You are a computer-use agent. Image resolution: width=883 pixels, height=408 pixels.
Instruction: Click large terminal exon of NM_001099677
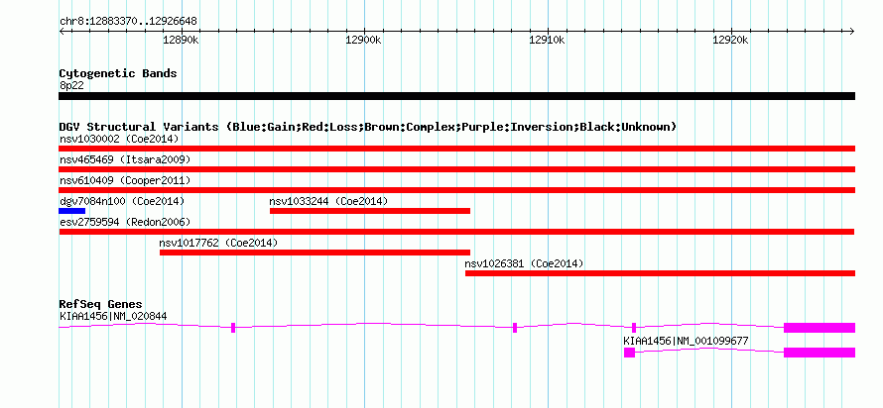tap(820, 353)
